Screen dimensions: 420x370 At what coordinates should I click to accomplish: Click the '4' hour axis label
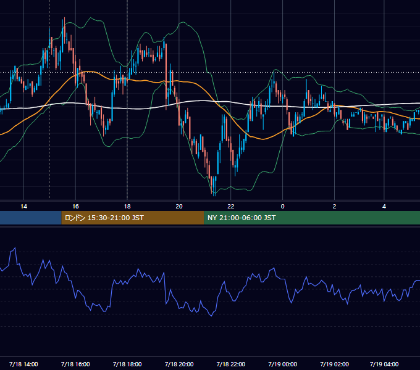(x=384, y=207)
